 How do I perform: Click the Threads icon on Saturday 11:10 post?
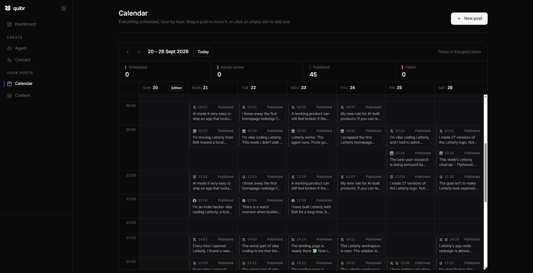pos(441,177)
